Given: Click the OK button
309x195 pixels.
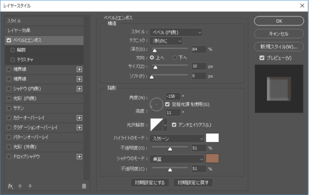Looking at the screenshot, I should [x=279, y=21].
